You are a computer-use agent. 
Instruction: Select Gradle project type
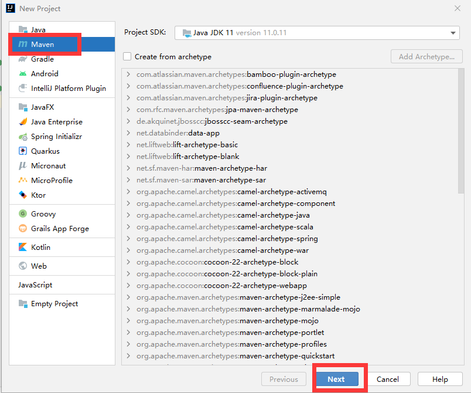(x=62, y=59)
